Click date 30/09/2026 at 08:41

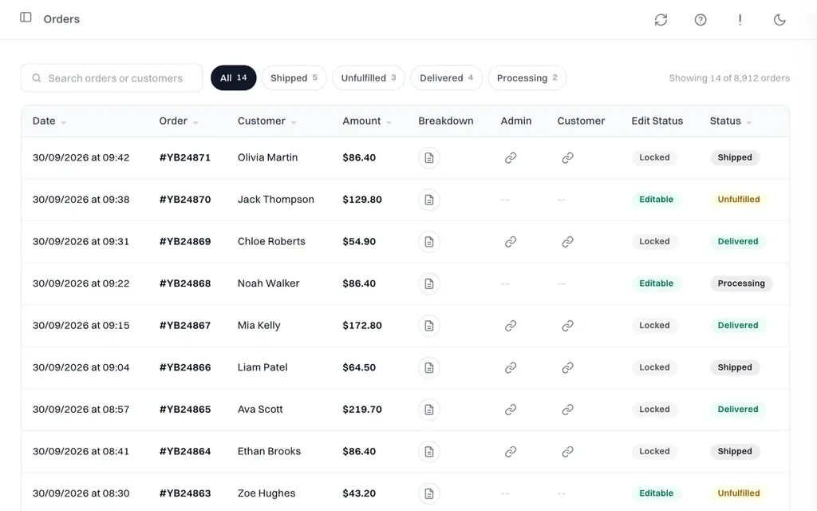(x=81, y=452)
